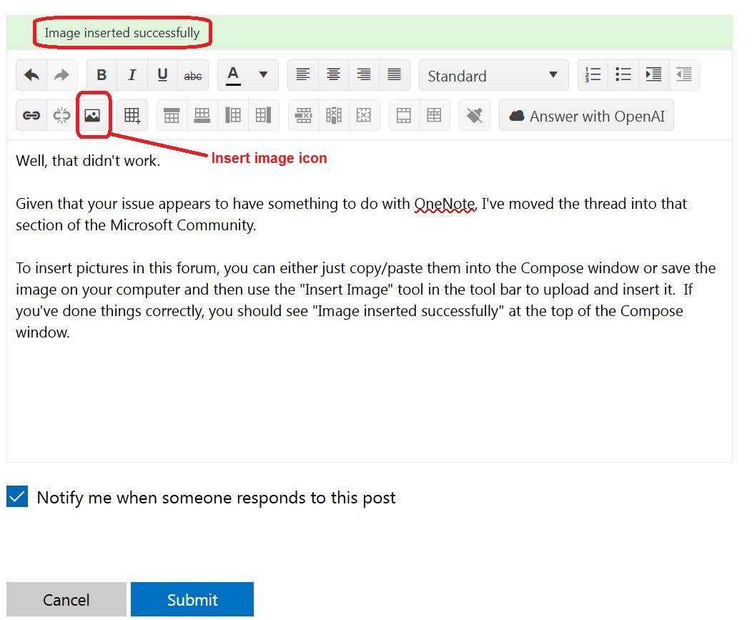
Task: Apply the font color A button
Action: click(233, 75)
